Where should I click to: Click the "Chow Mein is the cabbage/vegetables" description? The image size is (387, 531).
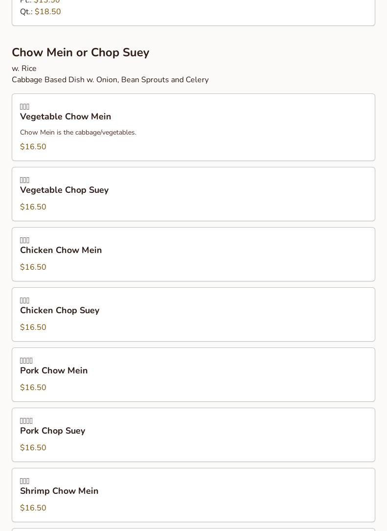78,133
